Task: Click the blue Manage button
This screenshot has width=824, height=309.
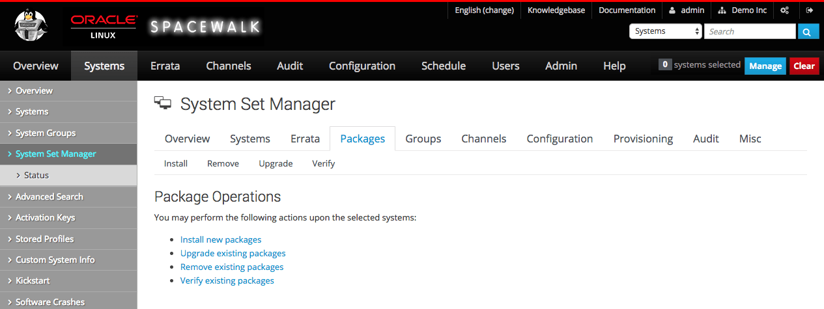Action: point(765,66)
